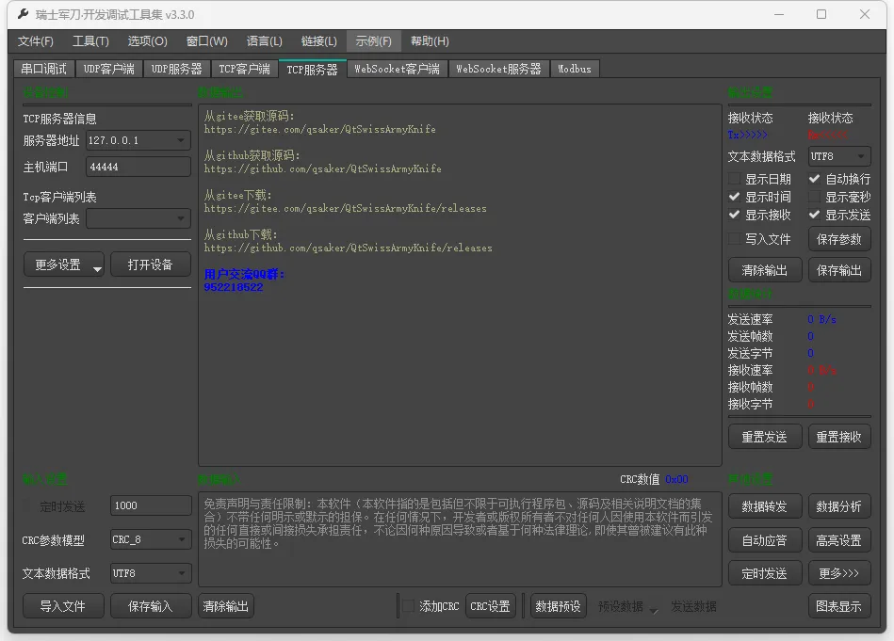Click the CRC数值 0x00 value
The image size is (894, 641).
[676, 480]
